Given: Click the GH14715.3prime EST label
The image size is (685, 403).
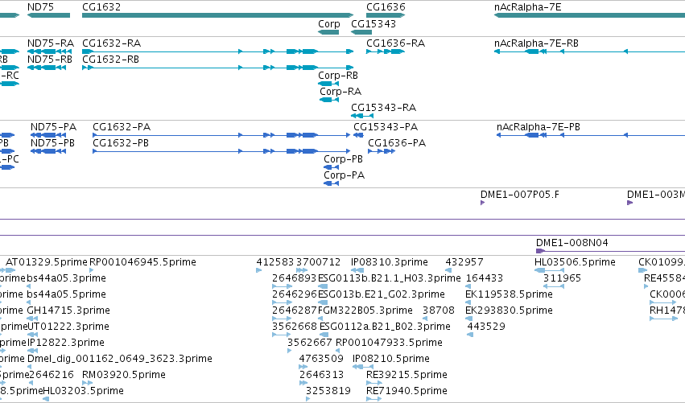Looking at the screenshot, I should tap(68, 310).
